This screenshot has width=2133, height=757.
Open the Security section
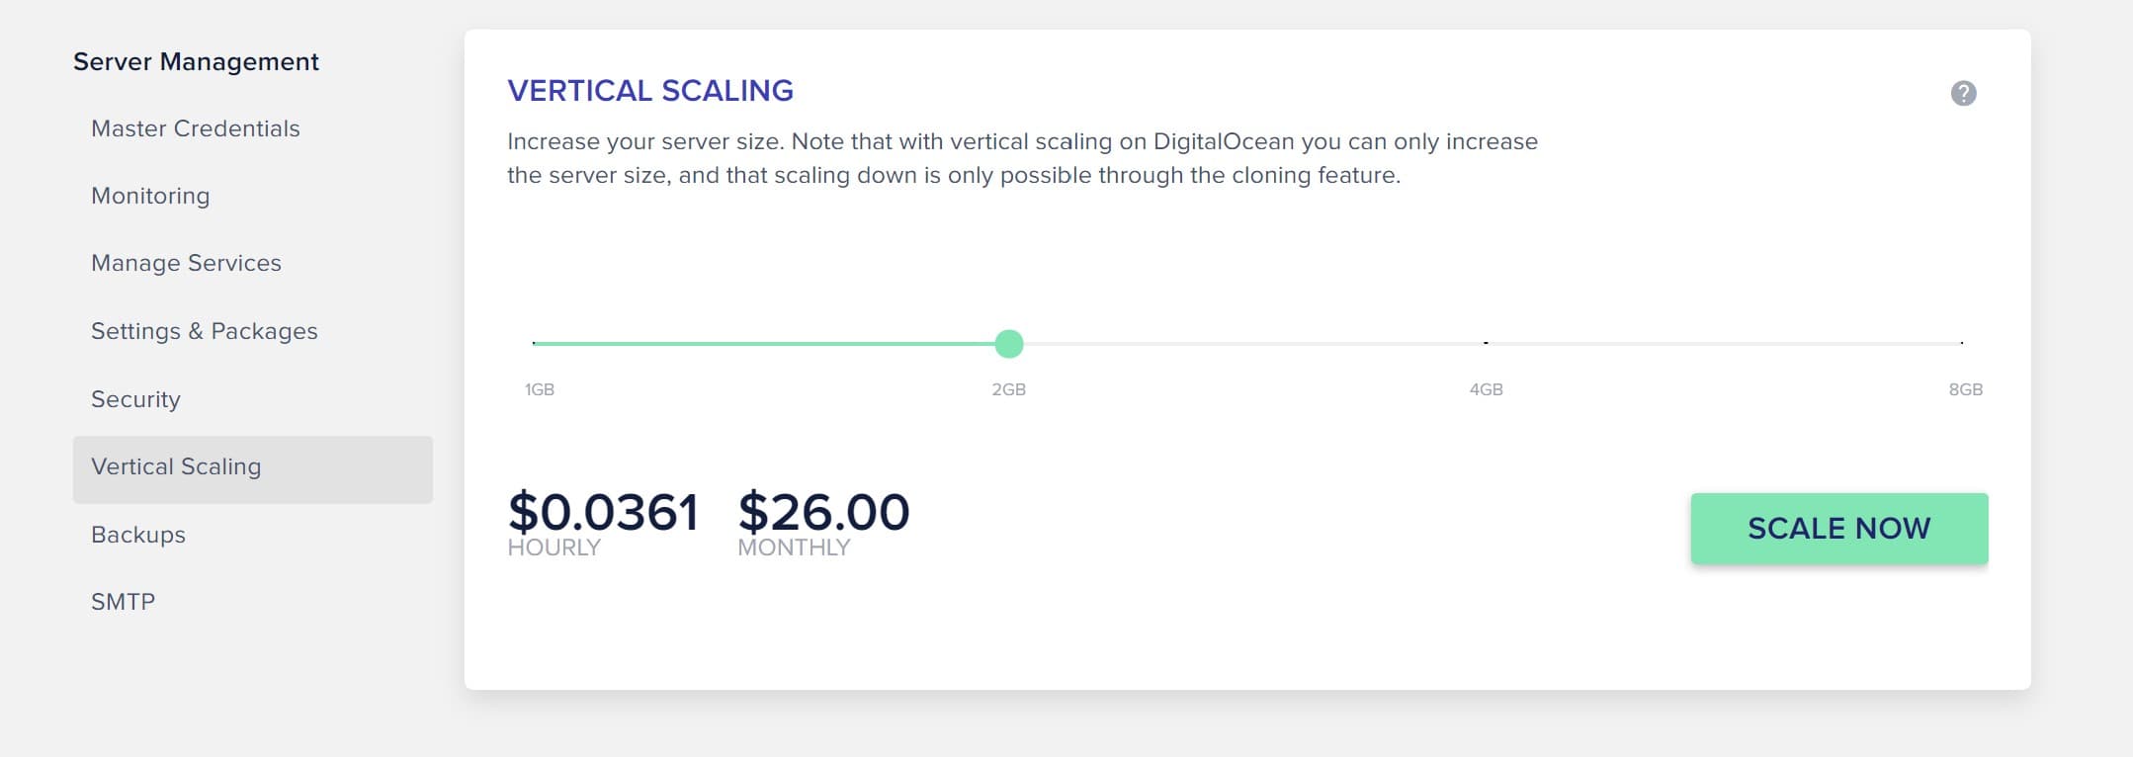point(135,399)
